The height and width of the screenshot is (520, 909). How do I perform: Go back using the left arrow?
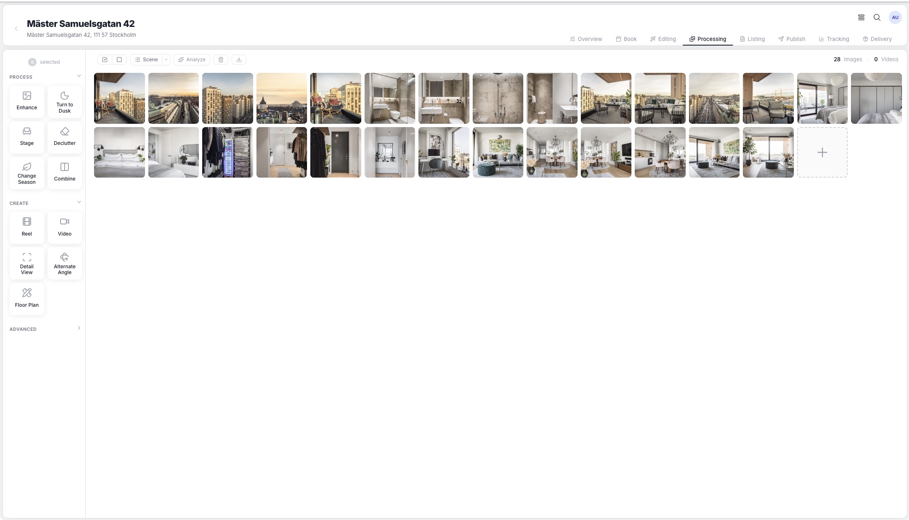coord(16,29)
